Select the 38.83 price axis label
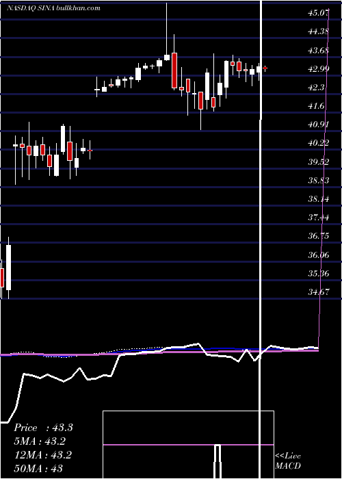 pos(319,181)
